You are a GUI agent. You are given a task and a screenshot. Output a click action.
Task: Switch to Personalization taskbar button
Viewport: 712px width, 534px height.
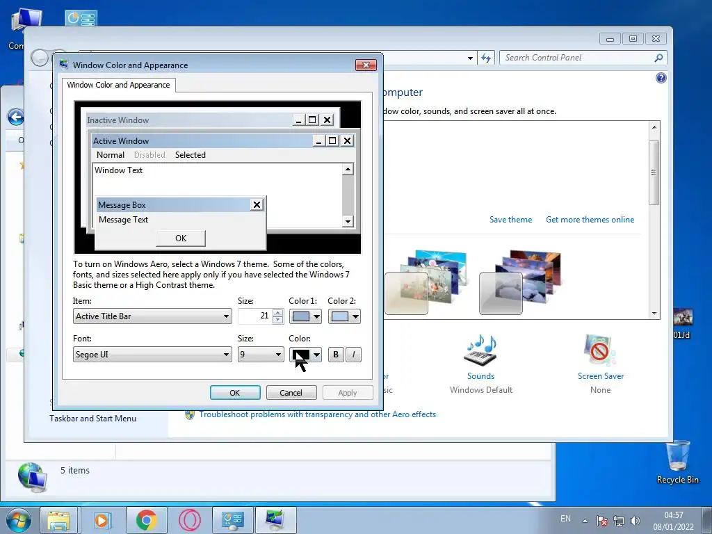click(x=275, y=520)
